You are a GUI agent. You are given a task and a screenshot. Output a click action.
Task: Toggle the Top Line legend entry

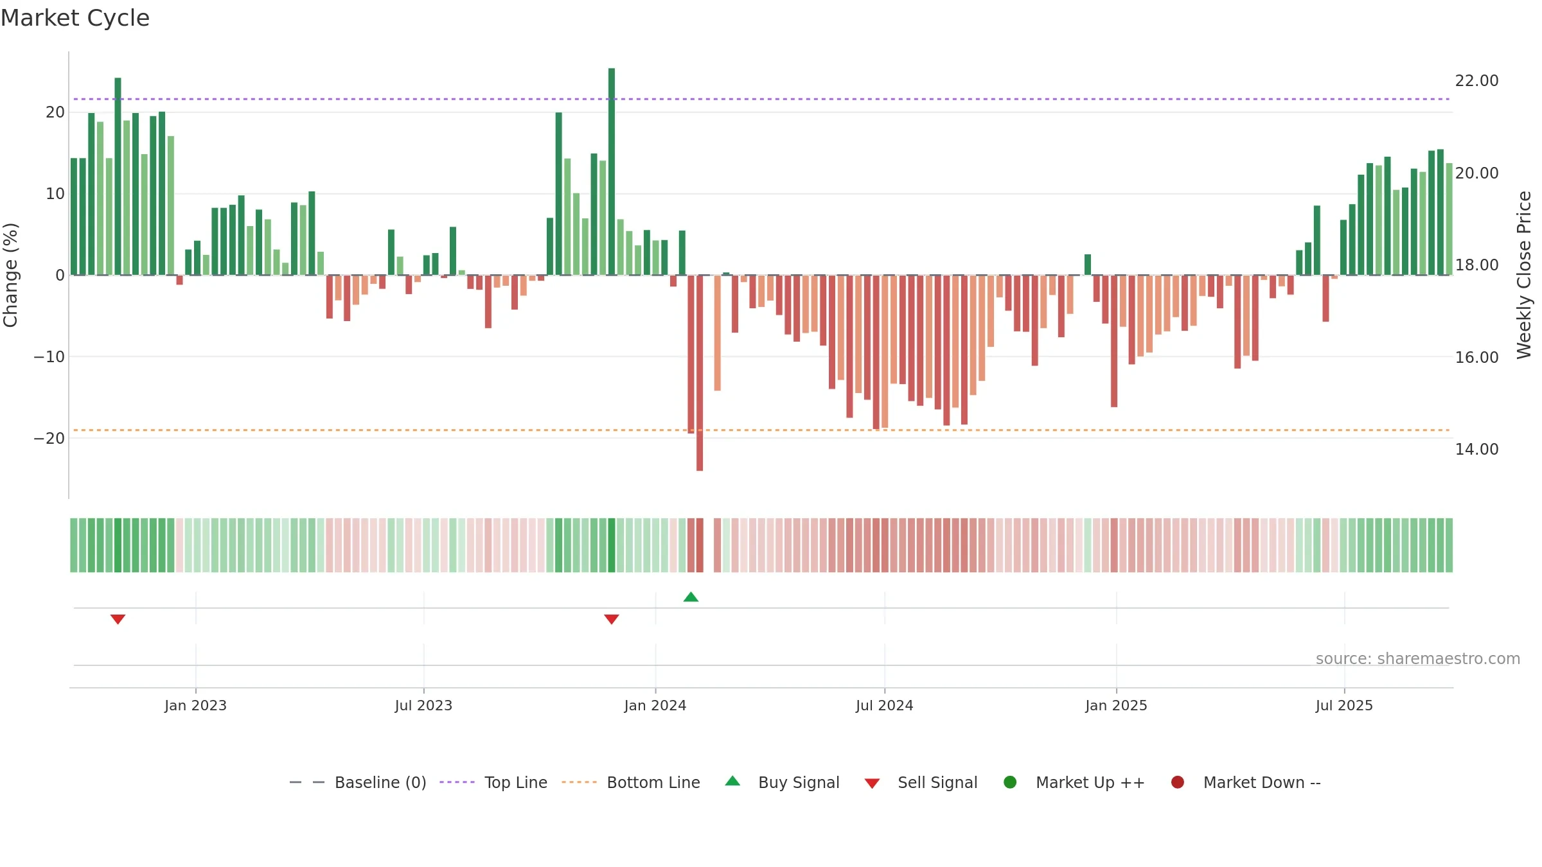493,782
